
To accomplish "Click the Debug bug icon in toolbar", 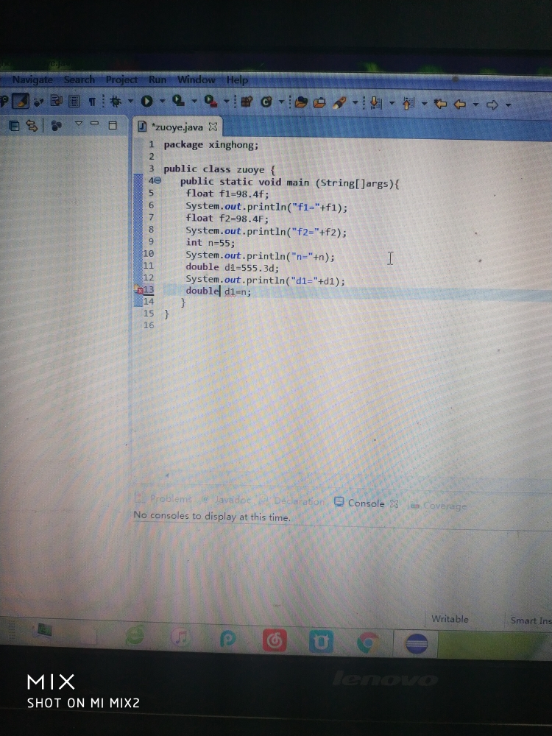I will coord(116,101).
